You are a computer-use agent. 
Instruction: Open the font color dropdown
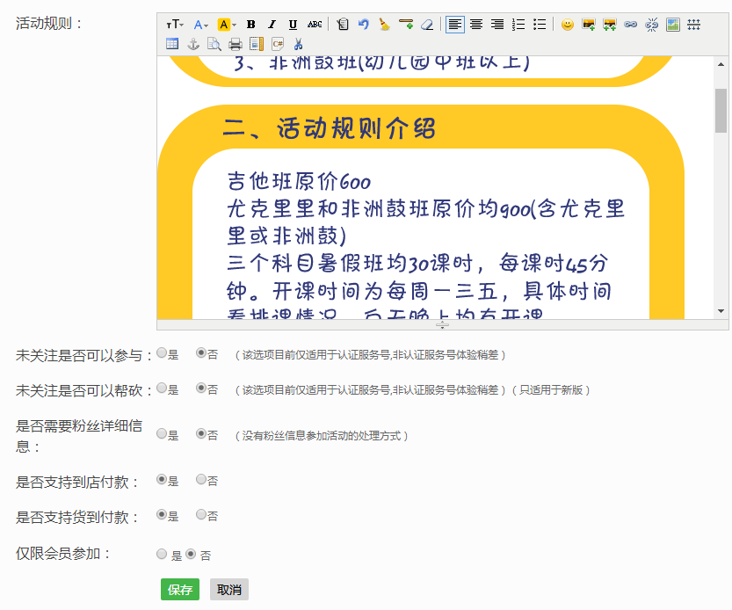(199, 25)
